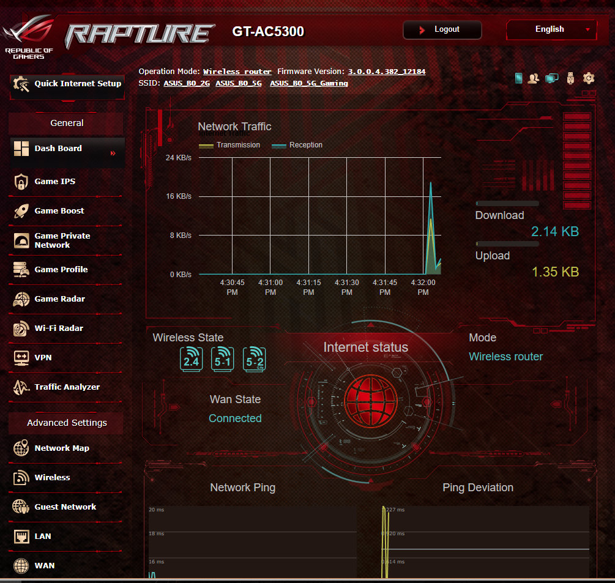Click the 5-1 GHz wireless band icon
This screenshot has height=583, width=615.
(x=222, y=359)
